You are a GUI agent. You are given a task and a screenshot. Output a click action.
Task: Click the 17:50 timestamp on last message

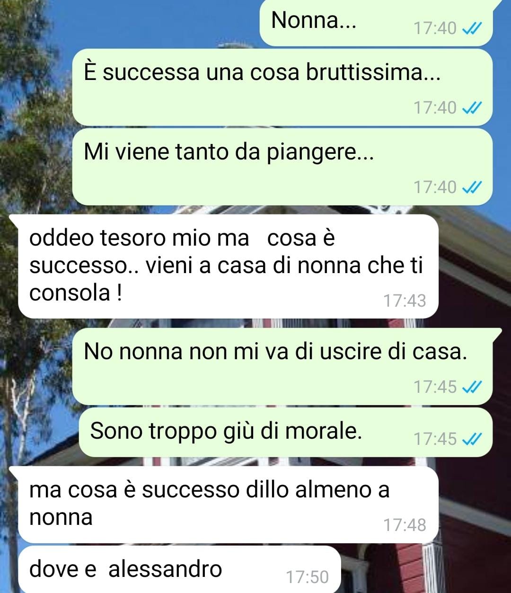click(307, 577)
